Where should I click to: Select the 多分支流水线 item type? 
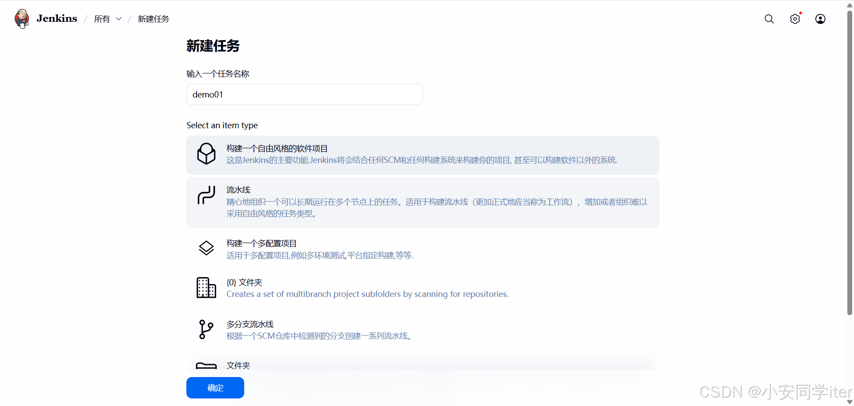pyautogui.click(x=250, y=324)
